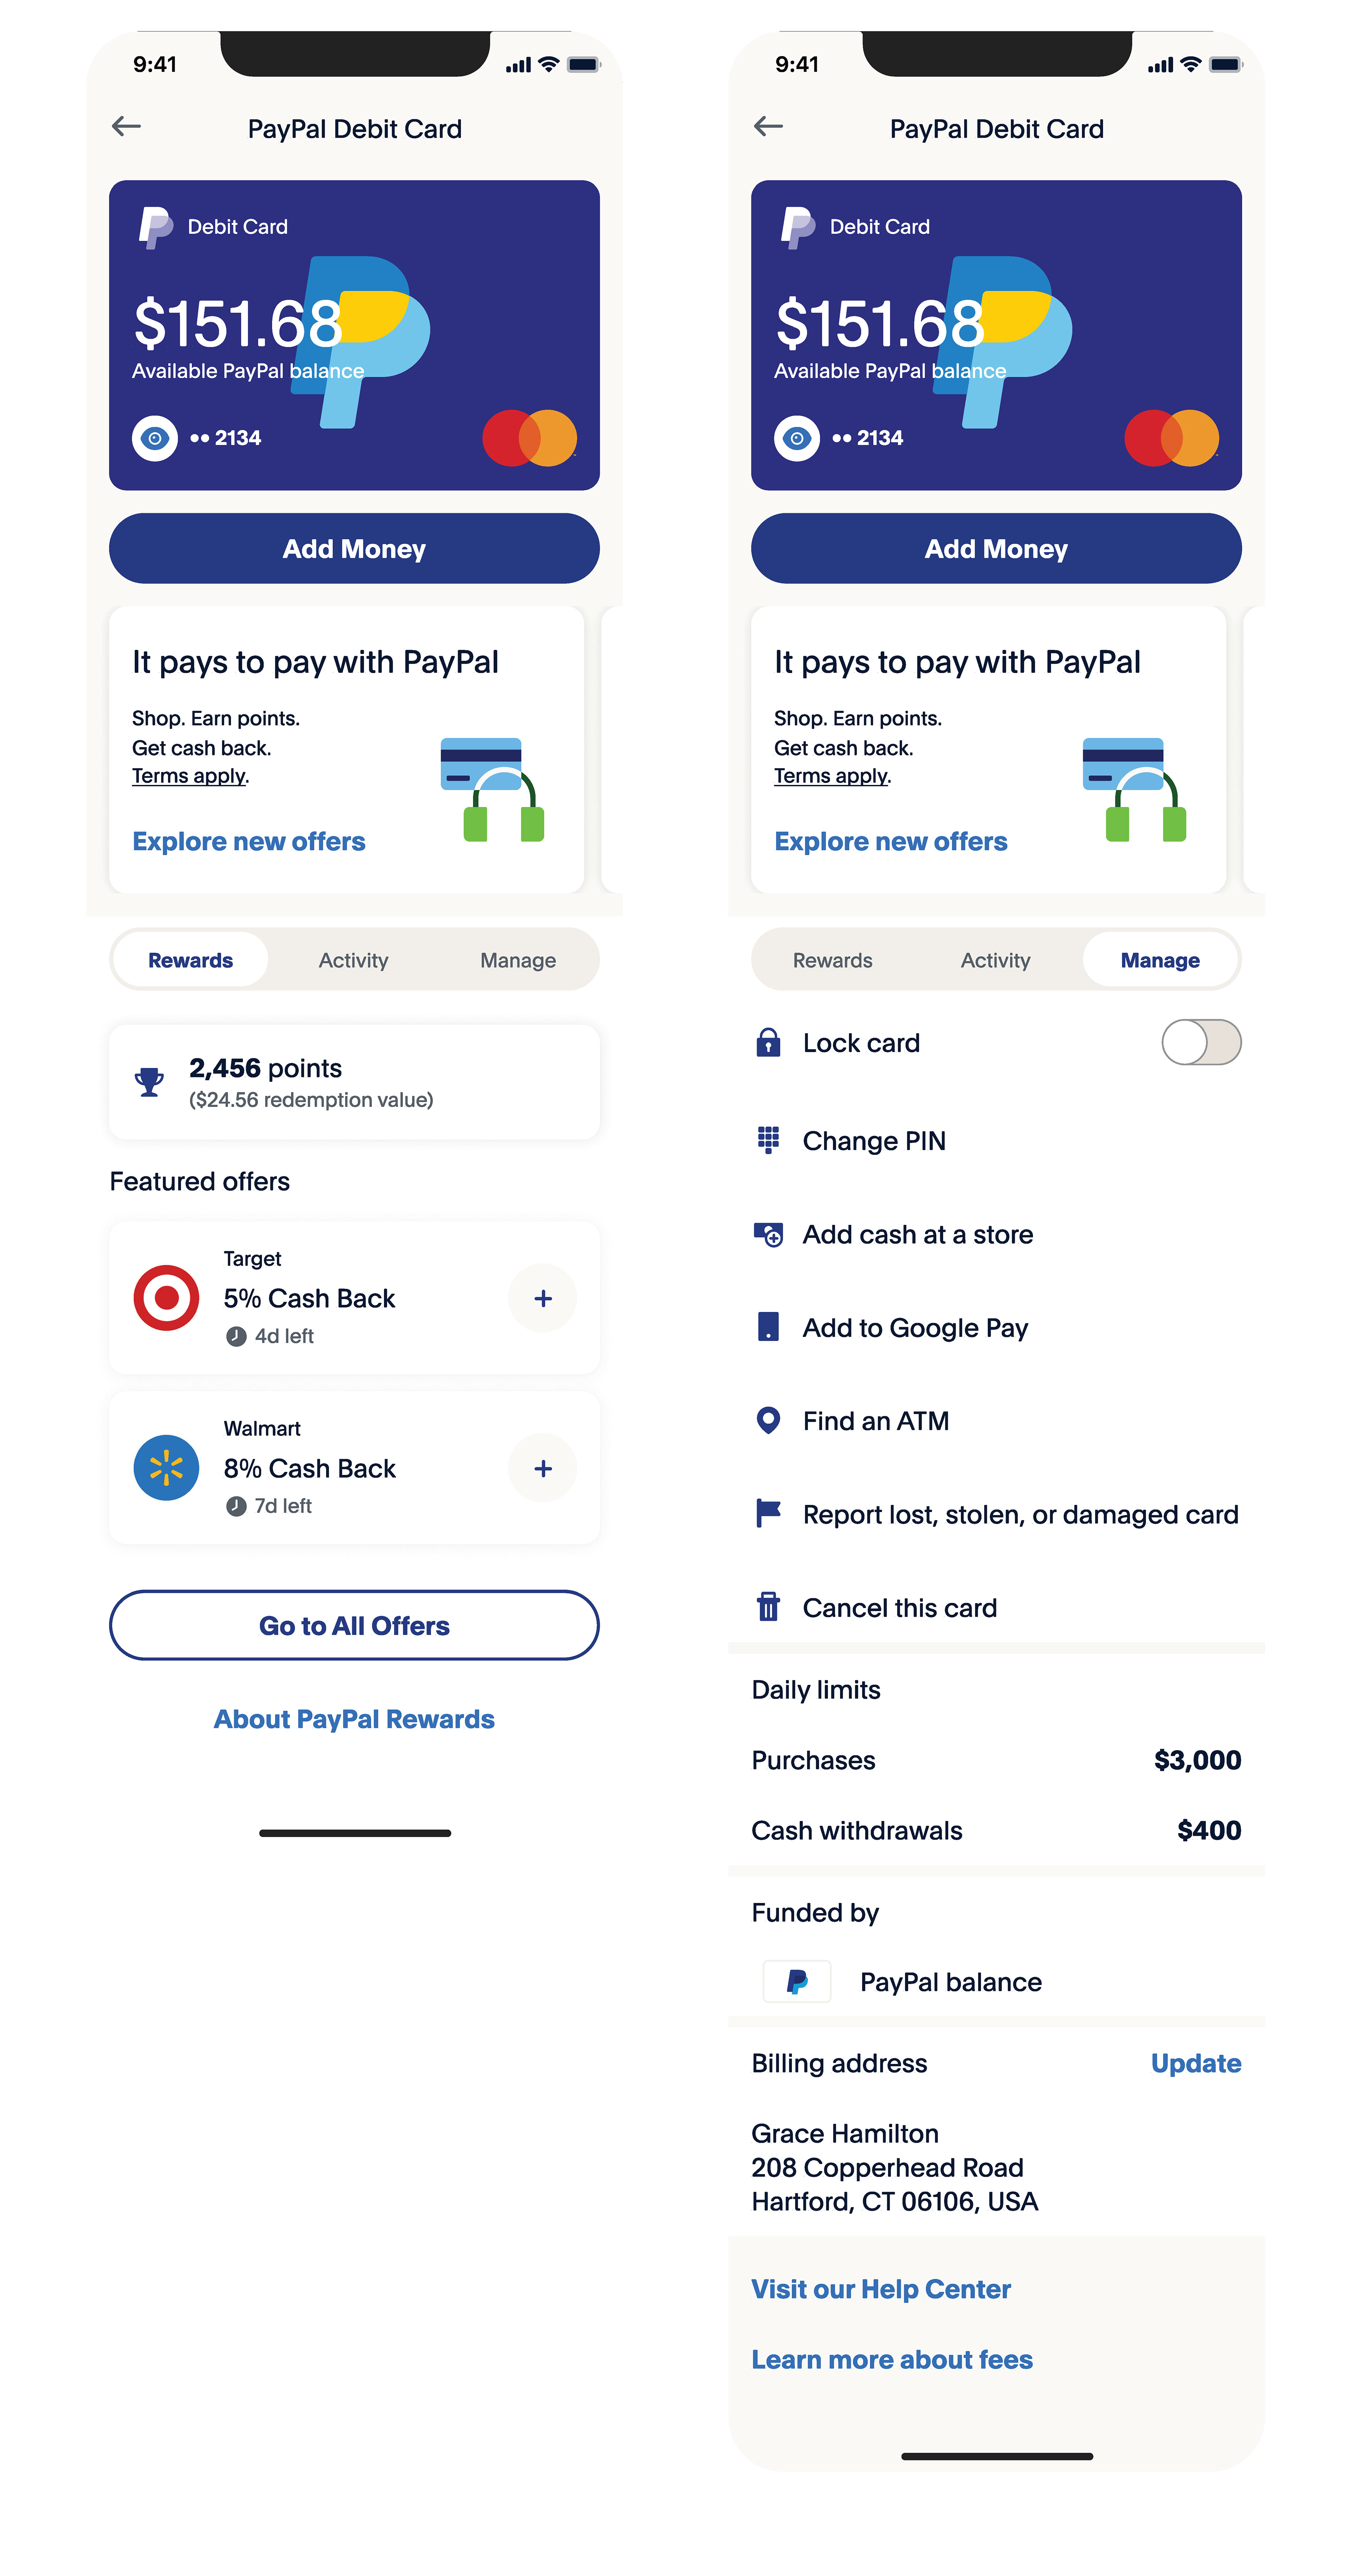Add the Walmart 8% Cash Back offer

[543, 1468]
